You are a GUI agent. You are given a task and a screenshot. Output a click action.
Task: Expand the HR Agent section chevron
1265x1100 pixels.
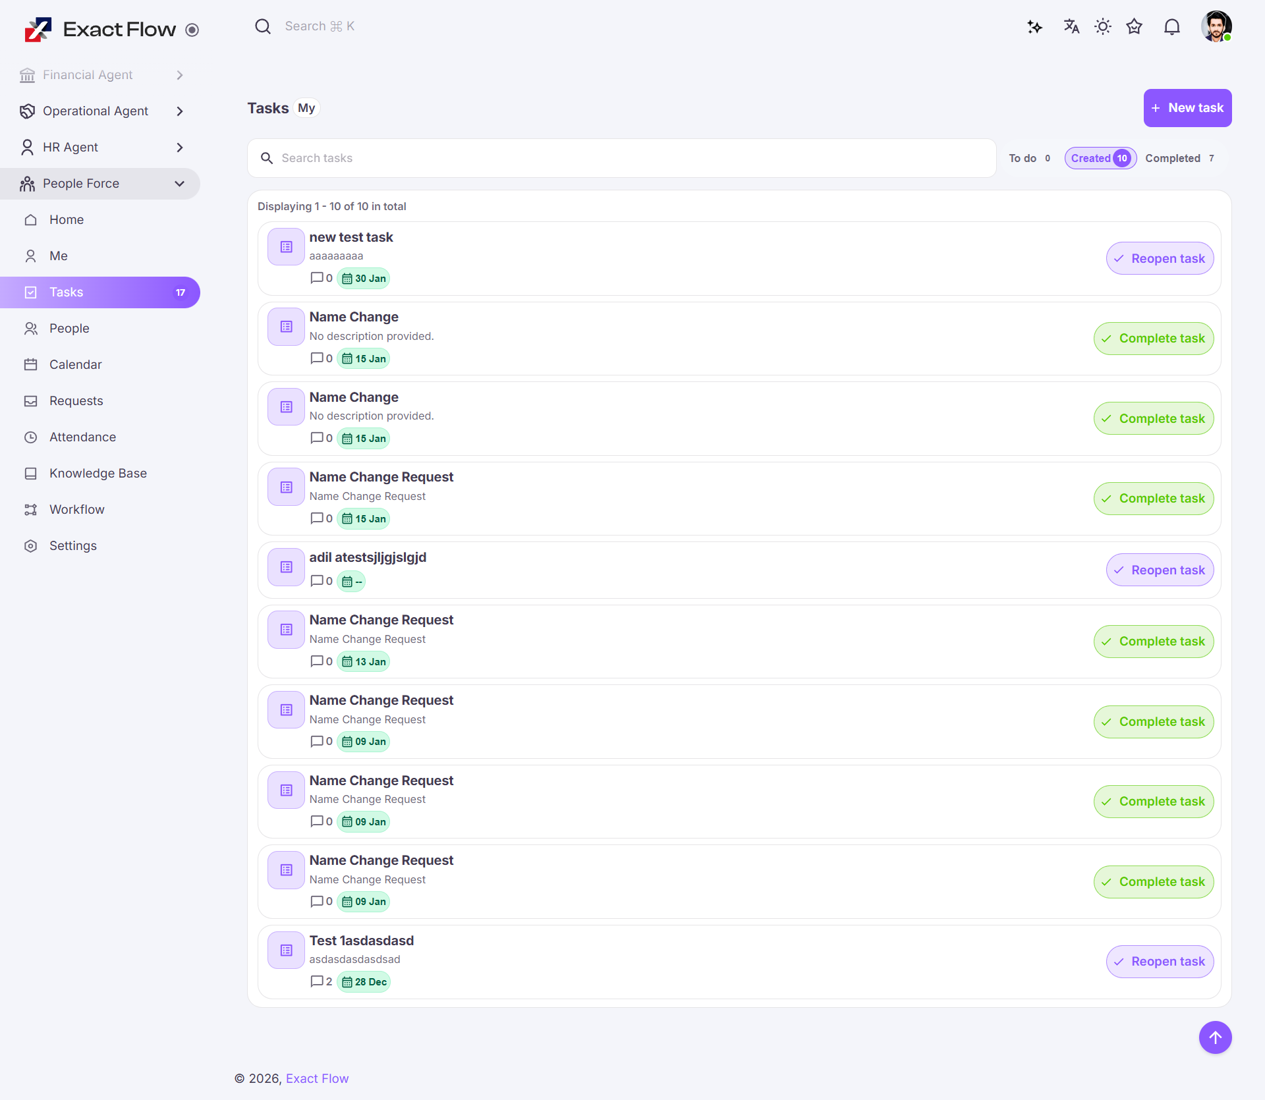coord(179,148)
